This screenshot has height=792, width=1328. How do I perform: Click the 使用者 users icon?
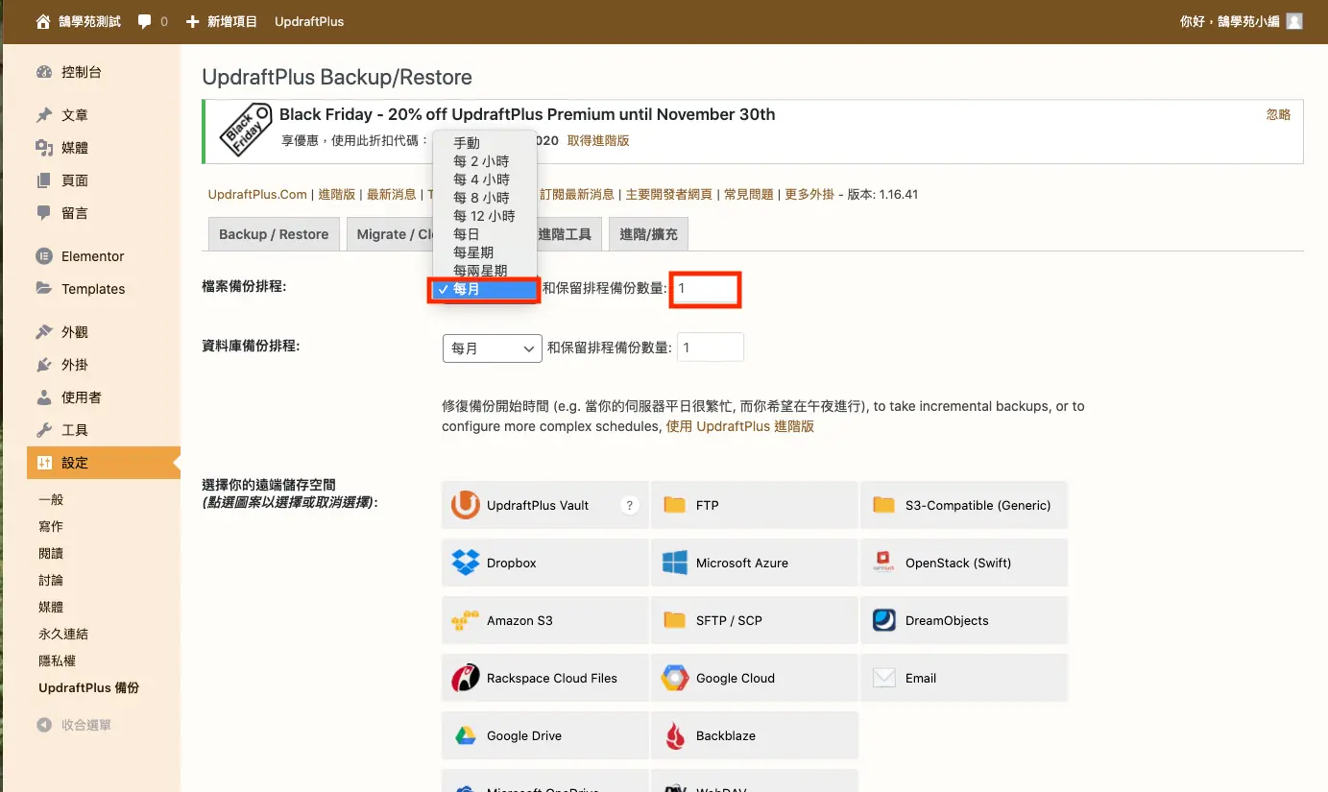pos(44,397)
